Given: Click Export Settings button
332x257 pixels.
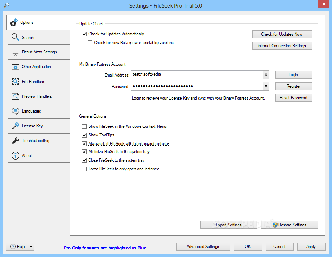Looking at the screenshot, I should pyautogui.click(x=229, y=225).
